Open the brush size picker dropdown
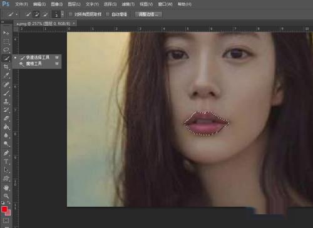Viewport: 313px width, 228px height. (x=63, y=14)
